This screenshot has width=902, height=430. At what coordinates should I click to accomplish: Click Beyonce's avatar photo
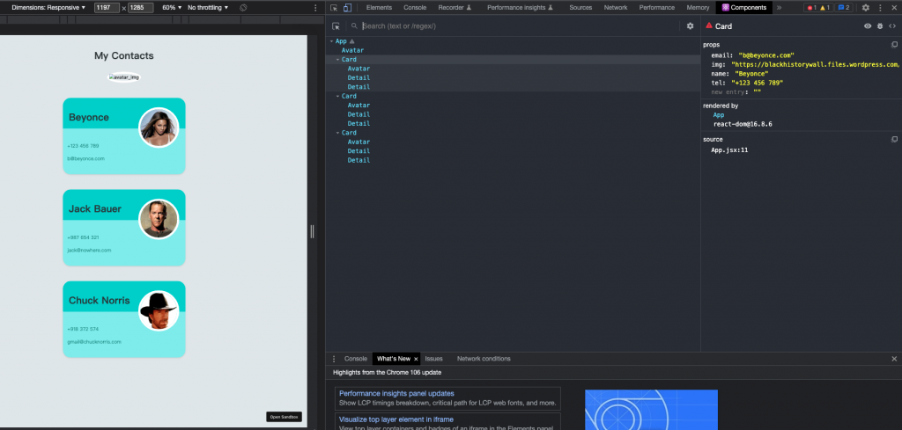tap(159, 128)
